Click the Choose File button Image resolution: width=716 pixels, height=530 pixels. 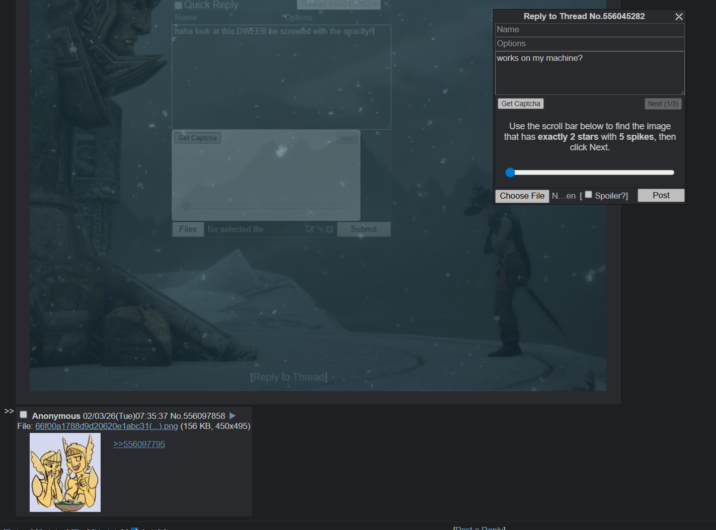click(x=522, y=196)
